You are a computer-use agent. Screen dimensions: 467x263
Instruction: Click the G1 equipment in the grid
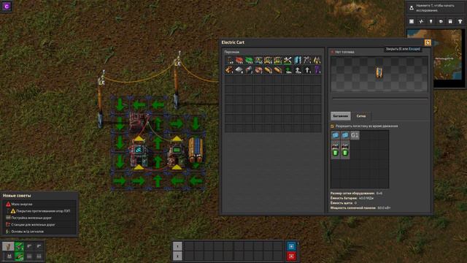click(x=355, y=135)
